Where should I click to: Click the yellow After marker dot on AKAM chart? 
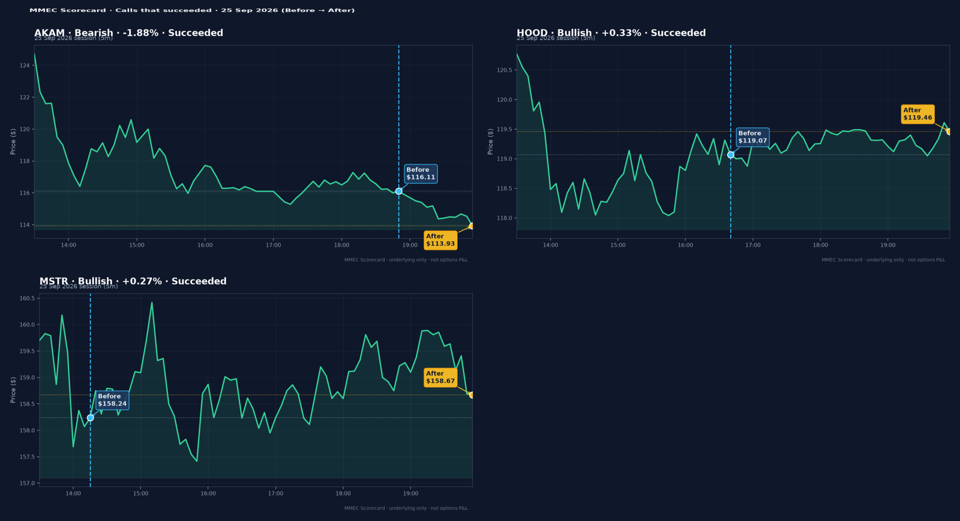click(x=472, y=226)
